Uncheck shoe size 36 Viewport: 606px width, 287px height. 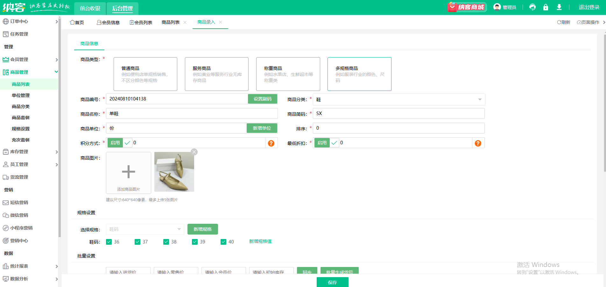tap(109, 242)
